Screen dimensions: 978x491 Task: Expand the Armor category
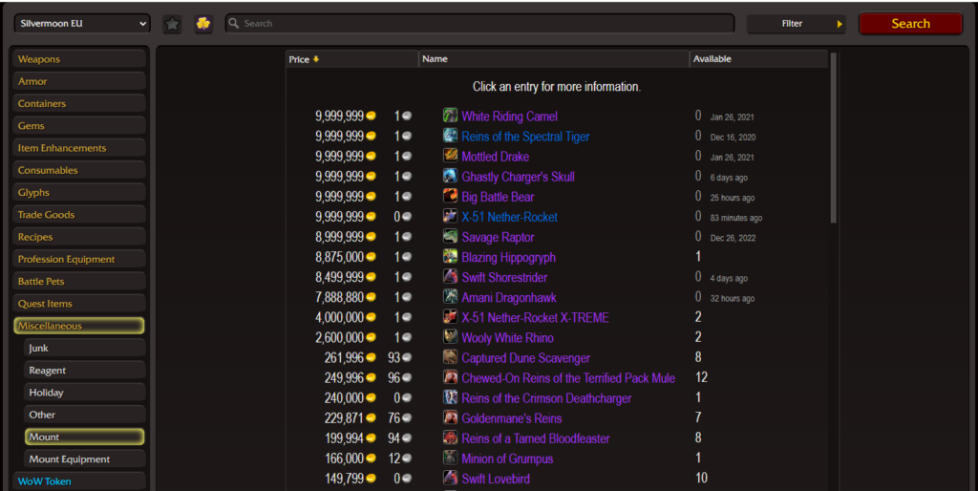[79, 81]
